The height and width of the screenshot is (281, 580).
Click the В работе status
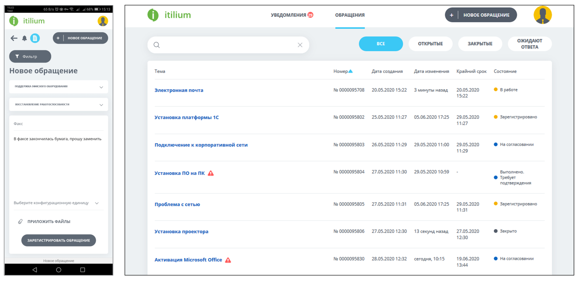(505, 90)
